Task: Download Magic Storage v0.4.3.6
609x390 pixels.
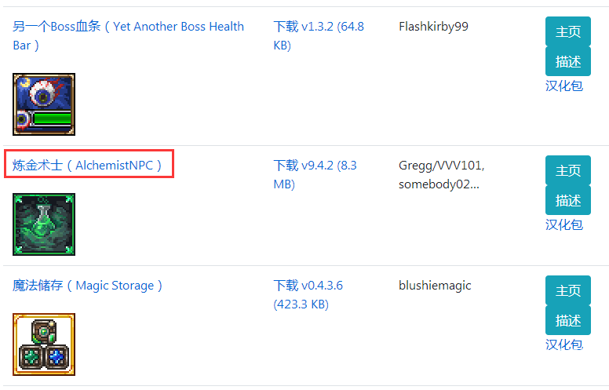Action: (x=308, y=294)
